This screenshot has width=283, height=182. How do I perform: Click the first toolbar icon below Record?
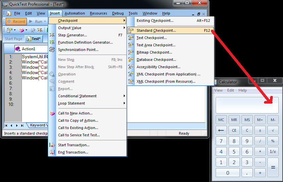coord(9,30)
